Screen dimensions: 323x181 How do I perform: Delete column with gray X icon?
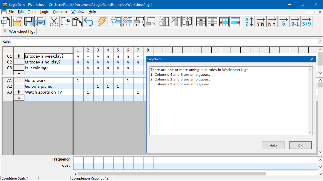[x=176, y=22]
